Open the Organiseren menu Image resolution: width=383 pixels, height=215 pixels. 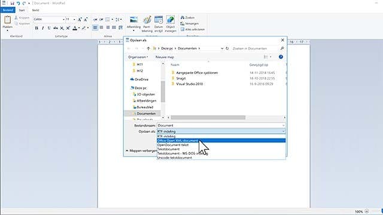(x=138, y=57)
